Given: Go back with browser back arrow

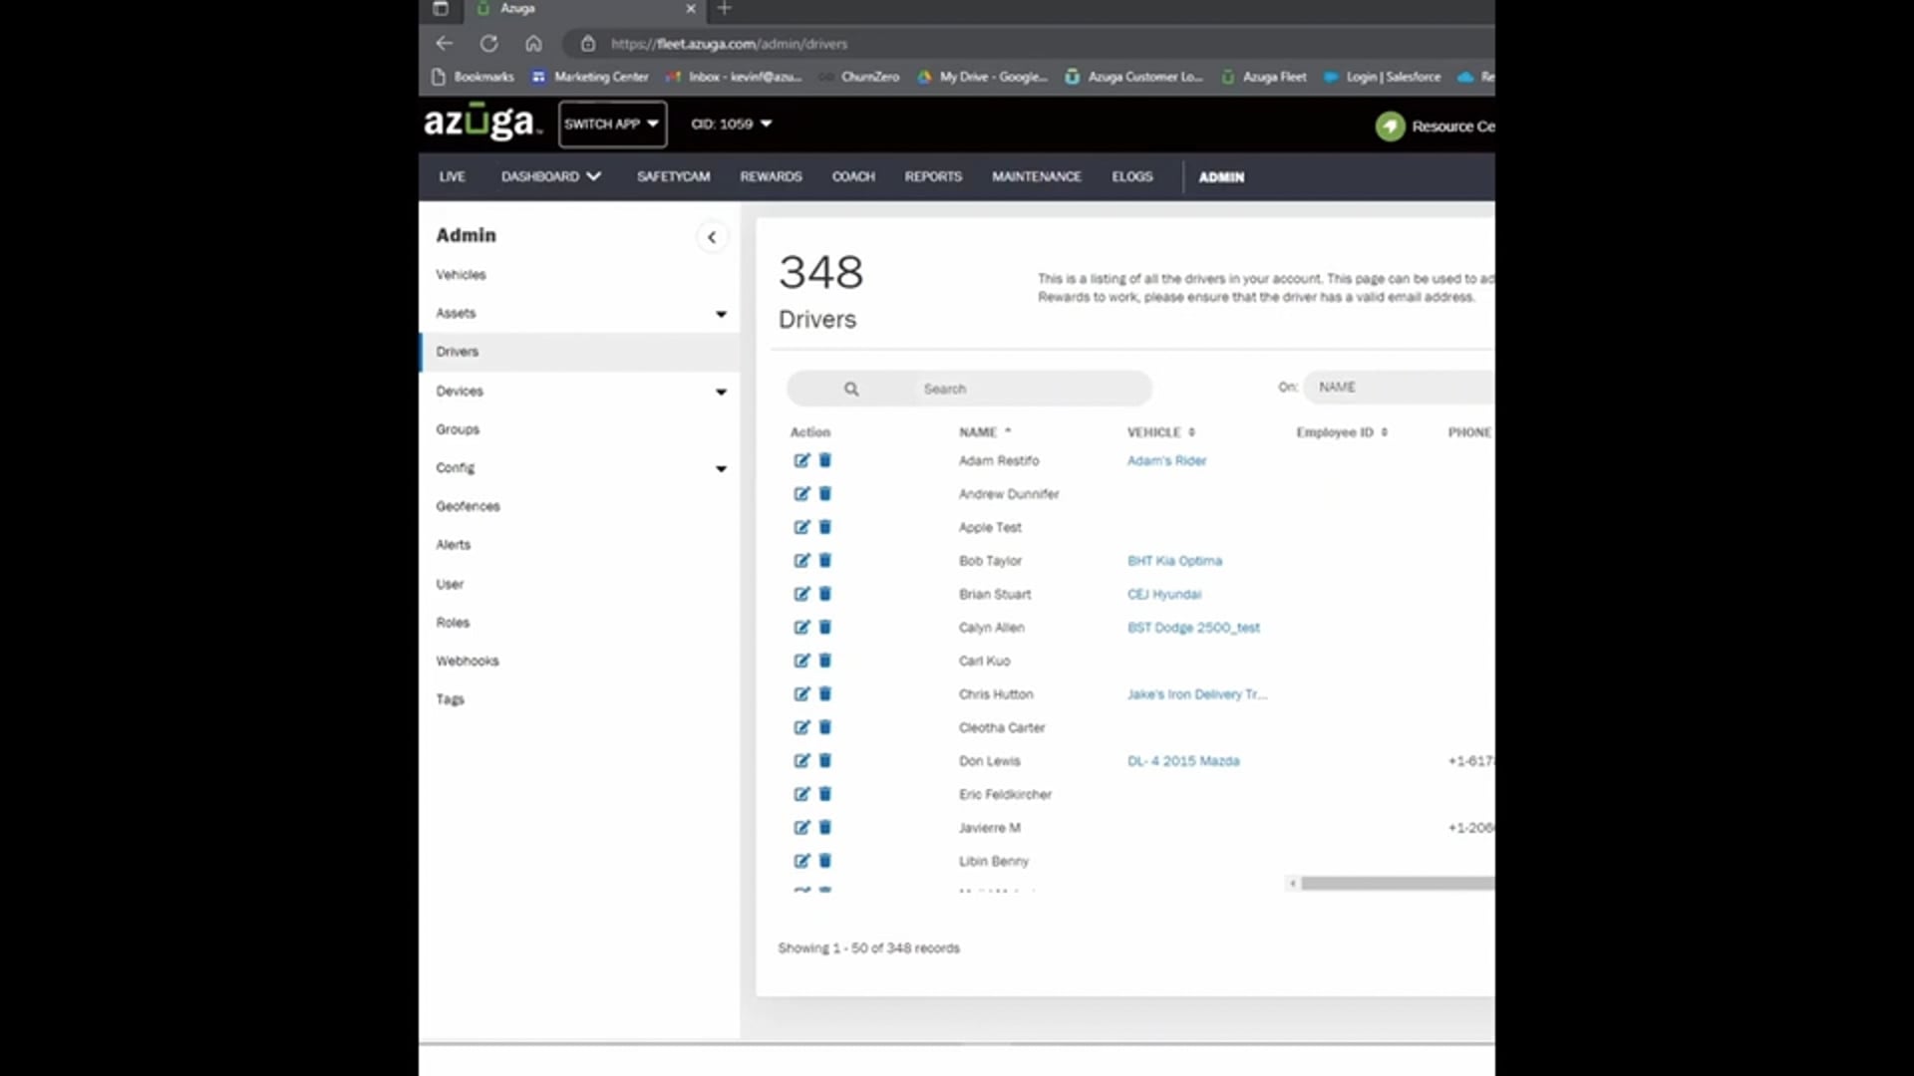Looking at the screenshot, I should (x=445, y=44).
